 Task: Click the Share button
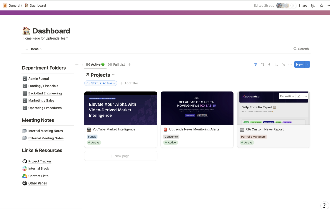[x=303, y=5]
